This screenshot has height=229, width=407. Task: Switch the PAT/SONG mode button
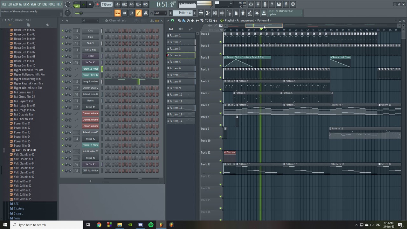77,4
